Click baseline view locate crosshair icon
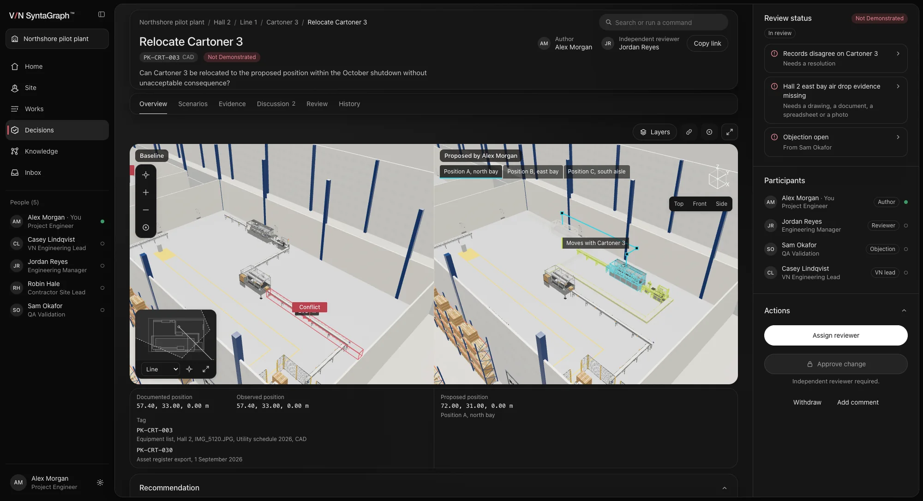The height and width of the screenshot is (501, 923). pos(146,175)
